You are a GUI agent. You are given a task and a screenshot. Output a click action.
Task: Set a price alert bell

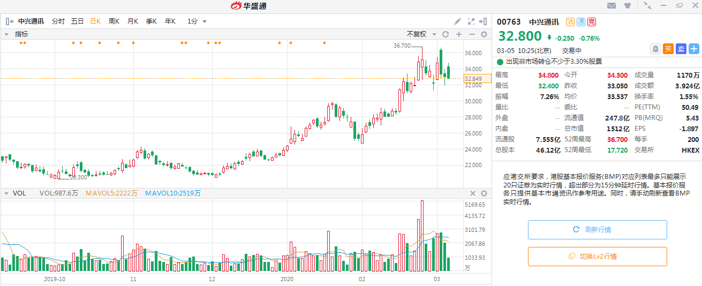[x=655, y=49]
